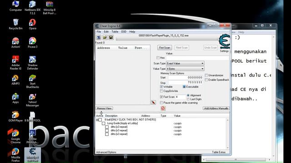291x163 pixels.
Task: Open NetBeans IDE 7.1.1 desktop icon
Action: [x=32, y=8]
